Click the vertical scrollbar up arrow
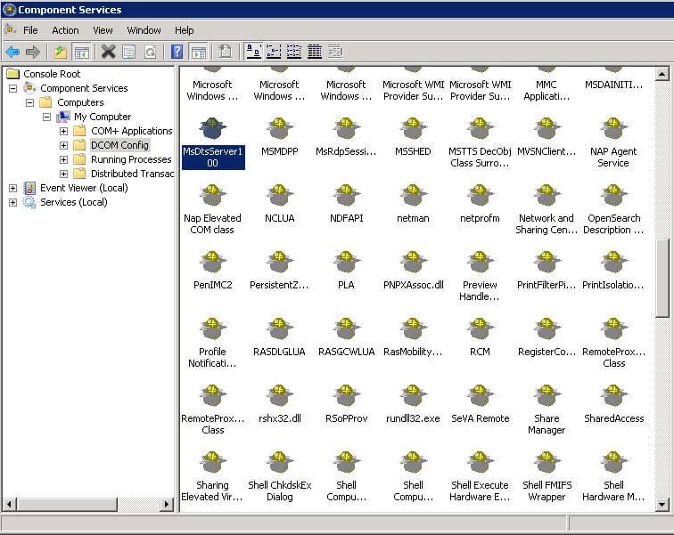This screenshot has height=535, width=674. 662,74
